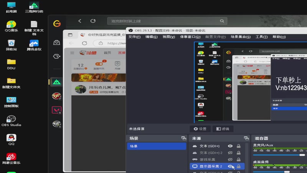
Task: Toggle the 直播开关 switch on the Douyu page
Action: 99,64
